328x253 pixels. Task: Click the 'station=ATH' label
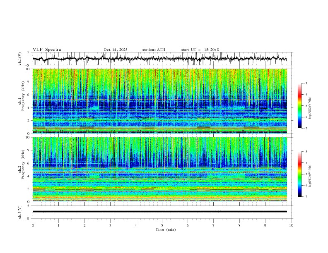(x=154, y=50)
